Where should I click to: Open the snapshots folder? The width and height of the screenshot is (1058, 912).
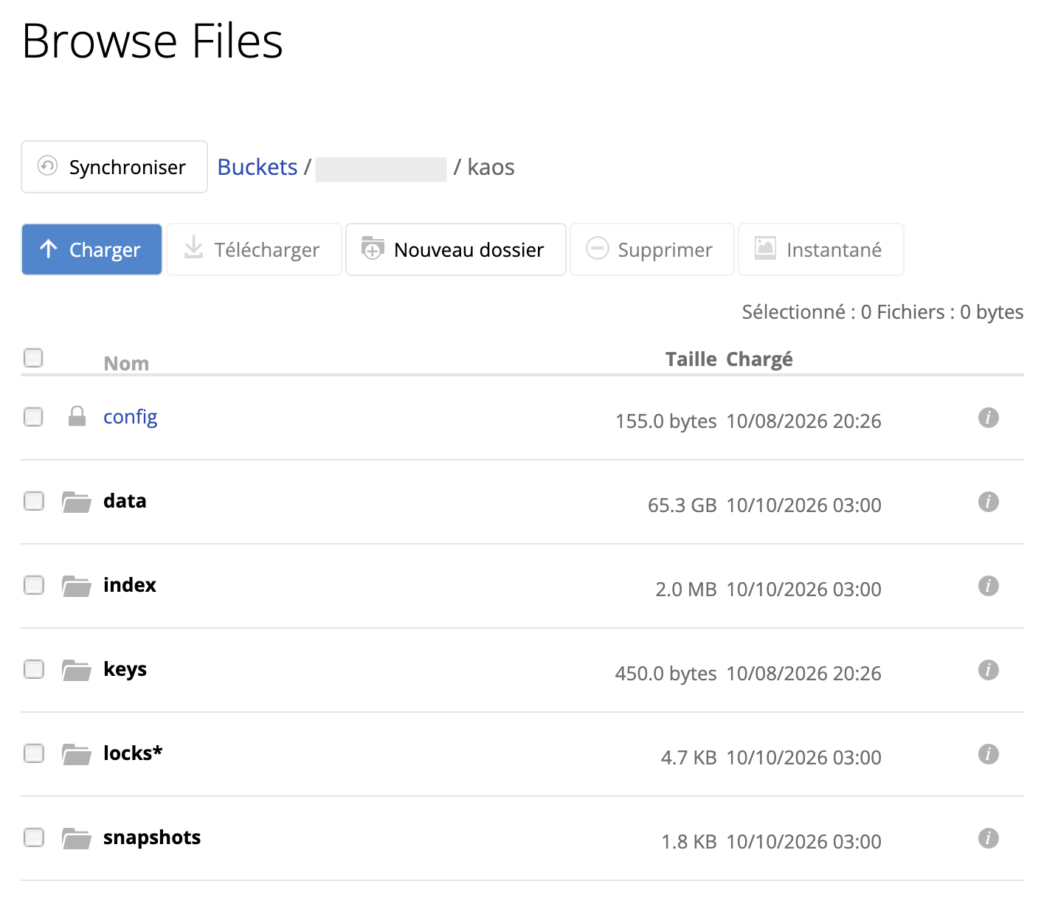(152, 838)
